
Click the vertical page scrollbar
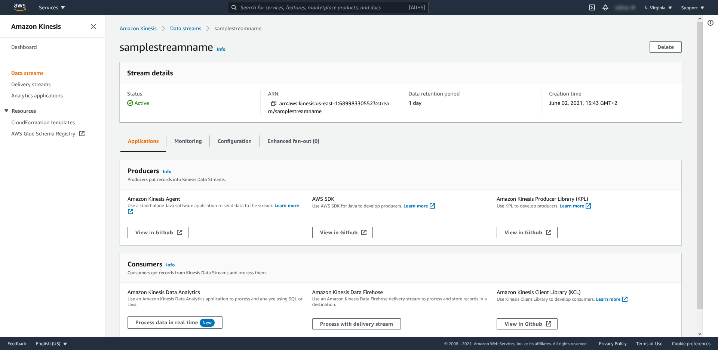tap(700, 166)
